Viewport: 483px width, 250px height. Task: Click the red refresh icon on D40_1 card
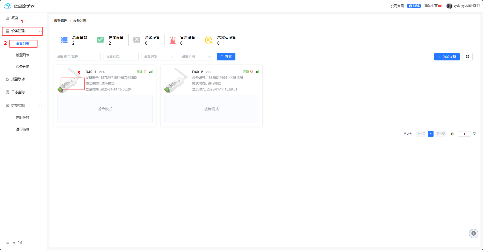(145, 72)
